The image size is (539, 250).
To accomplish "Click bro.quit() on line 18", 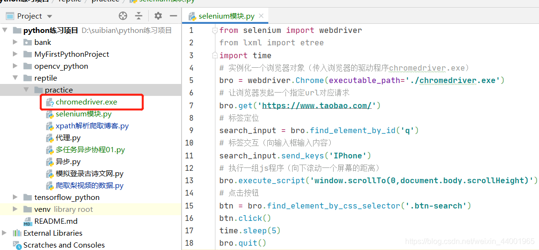I will [x=243, y=243].
